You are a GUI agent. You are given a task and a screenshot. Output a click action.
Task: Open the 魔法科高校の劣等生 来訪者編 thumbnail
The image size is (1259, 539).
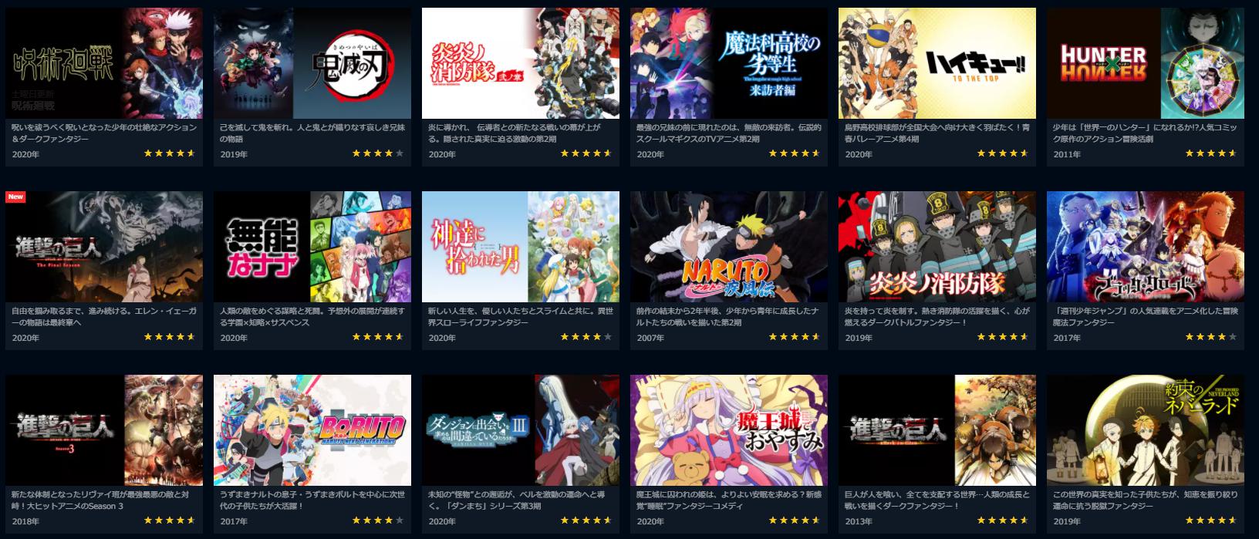point(729,63)
